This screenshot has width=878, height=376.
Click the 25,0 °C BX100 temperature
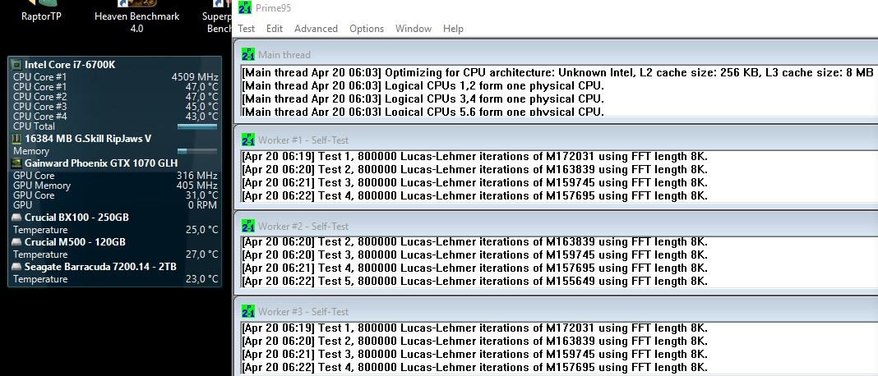201,230
